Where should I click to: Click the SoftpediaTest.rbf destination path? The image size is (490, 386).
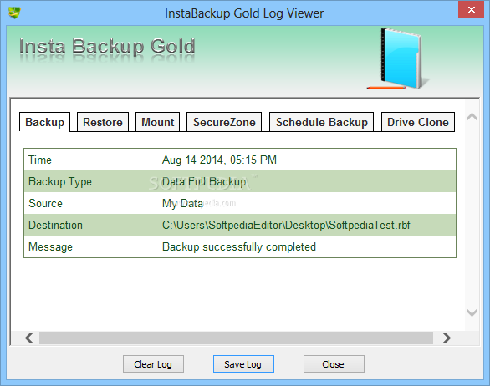click(x=286, y=226)
